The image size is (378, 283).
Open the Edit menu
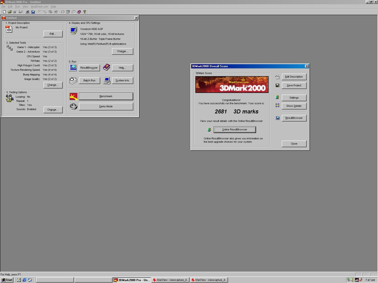pos(10,6)
